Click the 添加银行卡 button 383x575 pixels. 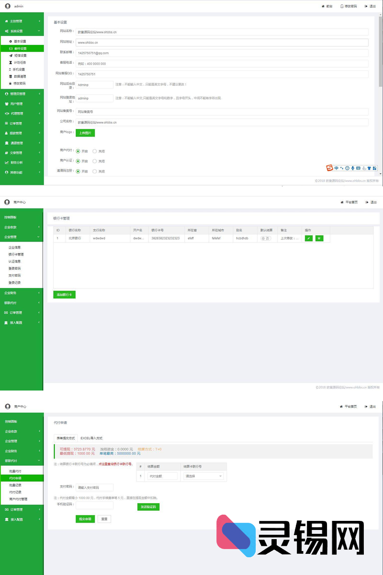[x=64, y=294]
